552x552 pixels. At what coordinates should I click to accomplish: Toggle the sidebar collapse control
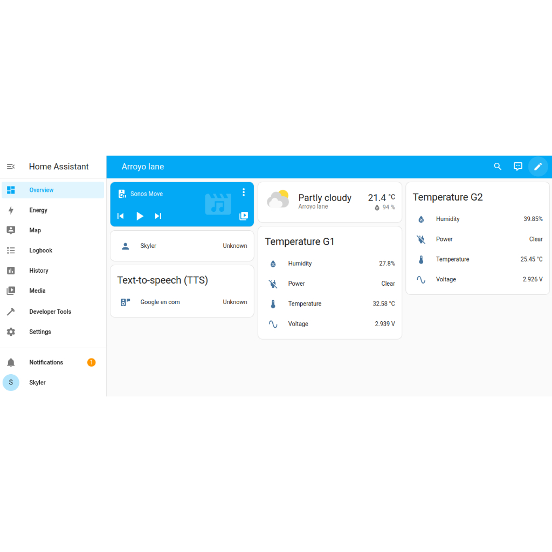pyautogui.click(x=11, y=167)
